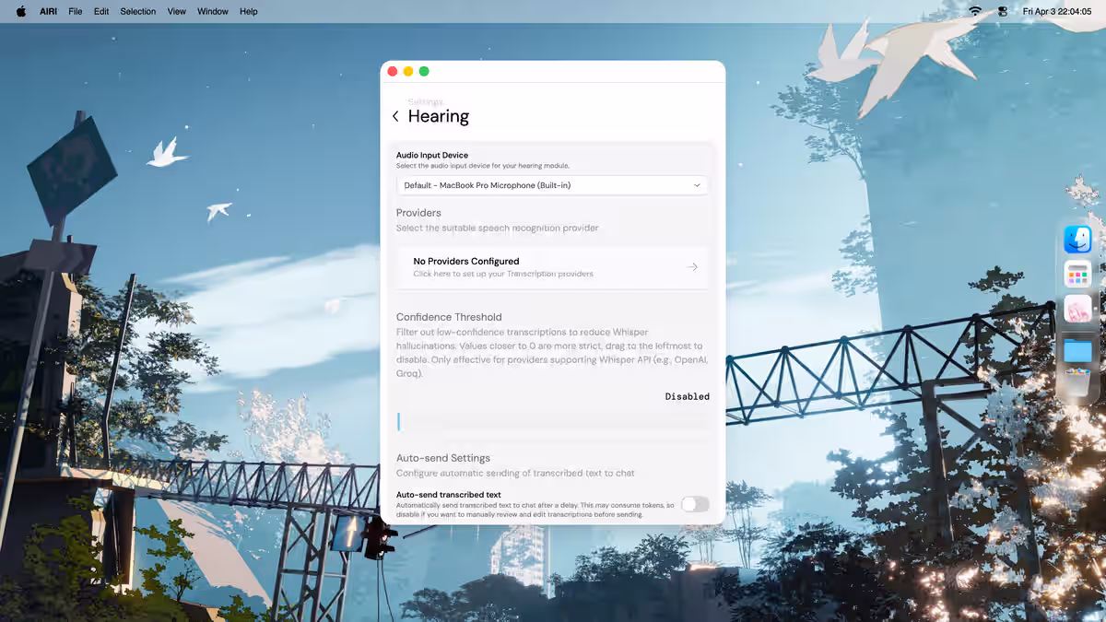The height and width of the screenshot is (622, 1106).
Task: Maximize the window with green button
Action: tap(424, 72)
